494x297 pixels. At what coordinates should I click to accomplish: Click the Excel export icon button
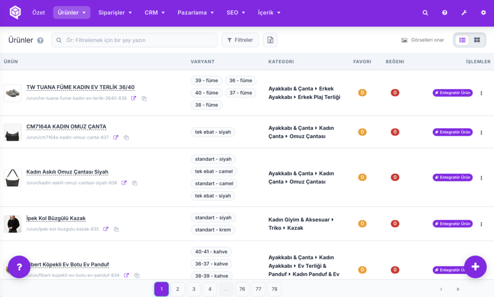pos(270,40)
